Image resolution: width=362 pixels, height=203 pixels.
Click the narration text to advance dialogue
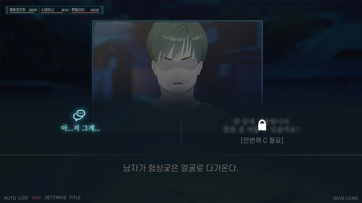point(181,168)
